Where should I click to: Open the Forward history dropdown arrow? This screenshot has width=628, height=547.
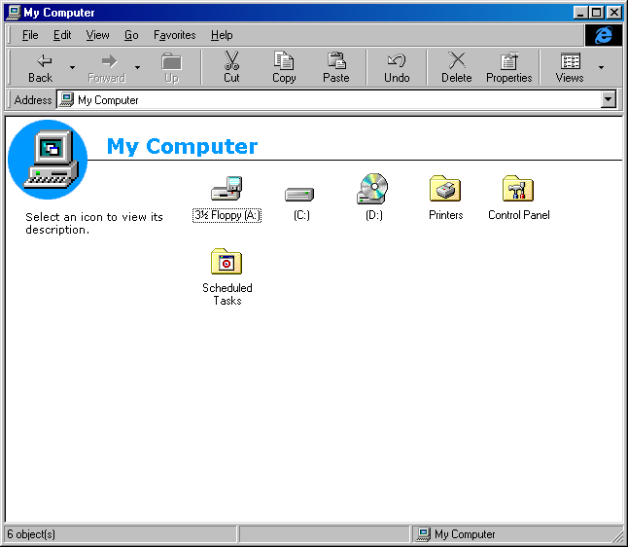137,67
